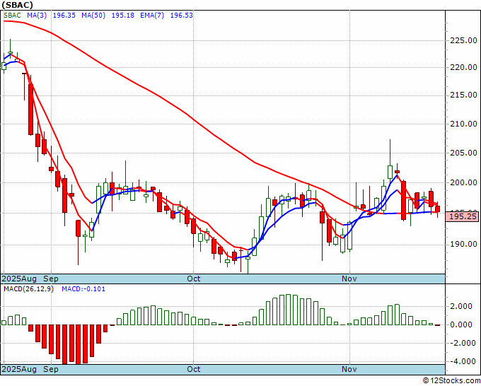Click the 220.00 price axis label
The width and height of the screenshot is (481, 386).
click(463, 67)
